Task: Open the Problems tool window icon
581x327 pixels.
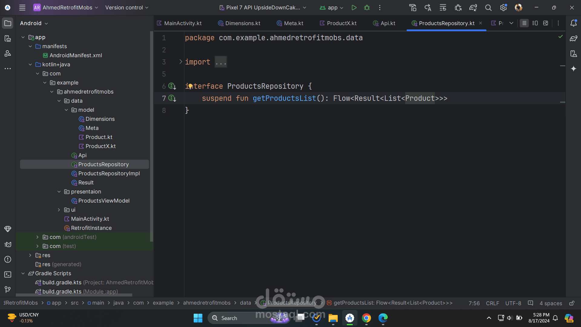Action: coord(8,259)
